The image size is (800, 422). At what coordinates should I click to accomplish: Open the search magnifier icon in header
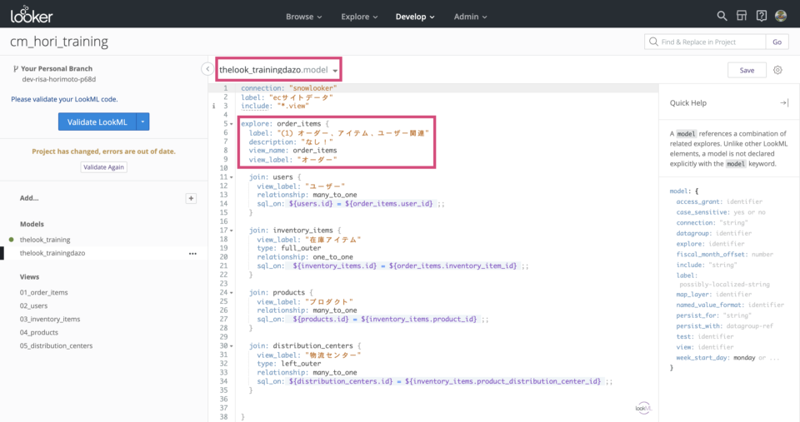pos(722,16)
